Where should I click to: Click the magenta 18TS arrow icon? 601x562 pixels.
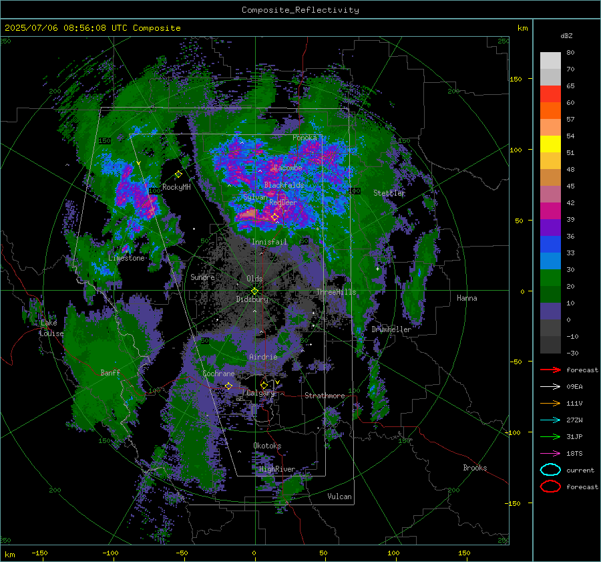click(x=550, y=454)
